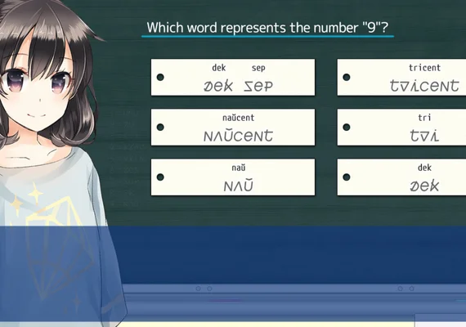
Task: Click the stylized "NAŬ" glyph text
Action: click(x=239, y=186)
